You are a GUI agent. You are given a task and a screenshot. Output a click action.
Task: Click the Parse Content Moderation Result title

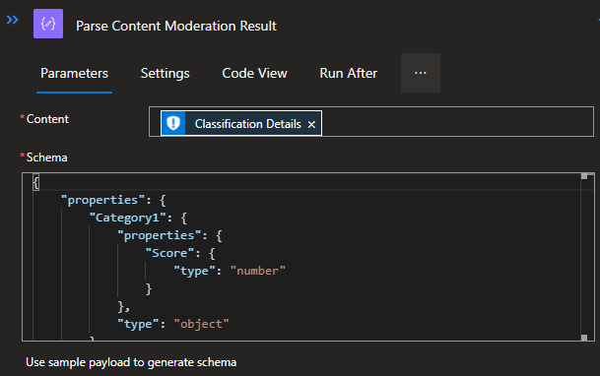point(176,26)
